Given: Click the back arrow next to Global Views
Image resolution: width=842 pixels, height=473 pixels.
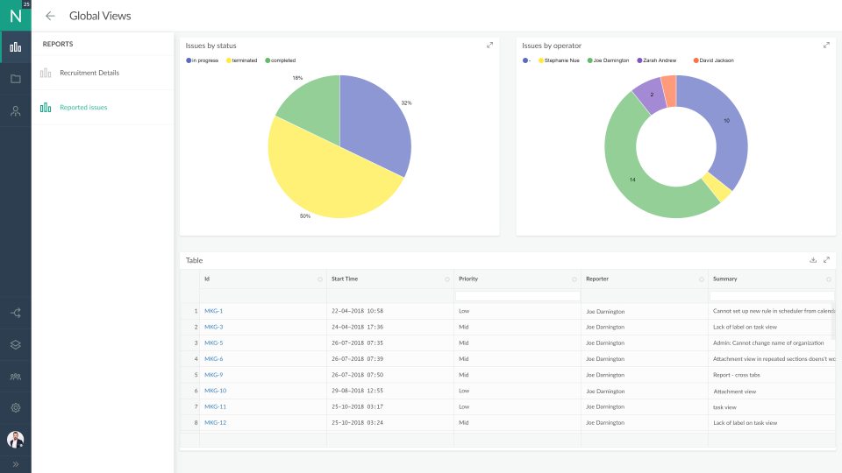Looking at the screenshot, I should point(50,16).
